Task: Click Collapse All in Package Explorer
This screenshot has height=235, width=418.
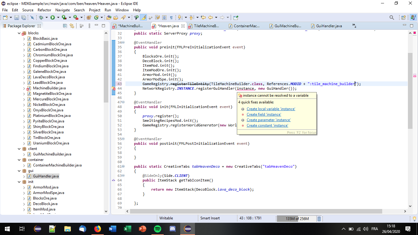Action: (x=65, y=26)
